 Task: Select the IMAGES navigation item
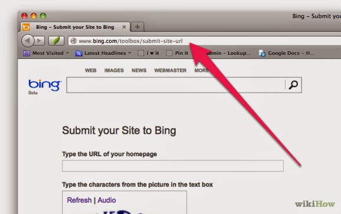114,70
